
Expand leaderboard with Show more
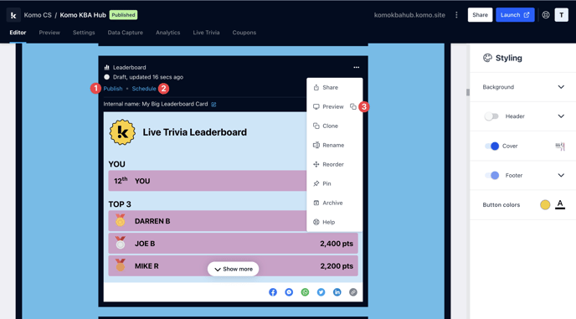[x=233, y=269]
